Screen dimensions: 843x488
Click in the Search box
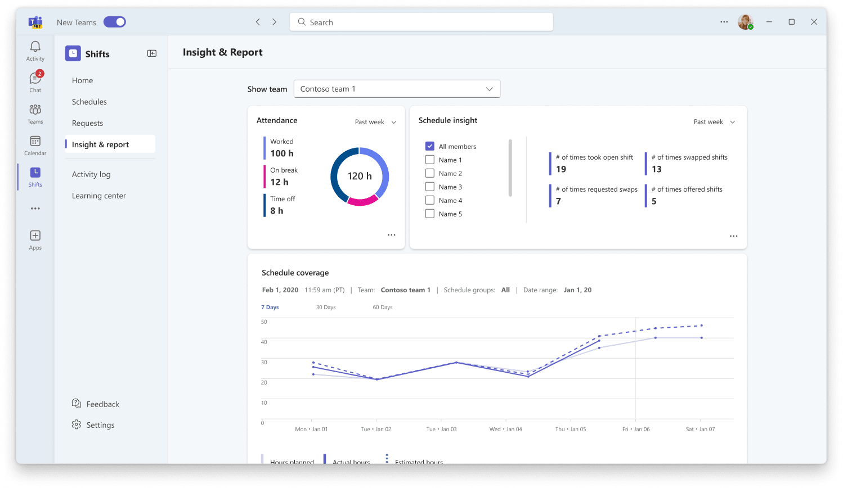tap(421, 22)
